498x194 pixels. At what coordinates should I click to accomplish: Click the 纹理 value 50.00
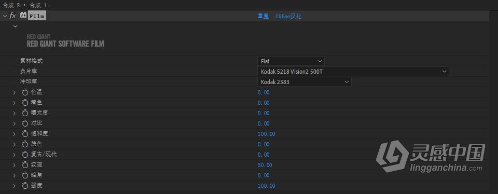(265, 165)
